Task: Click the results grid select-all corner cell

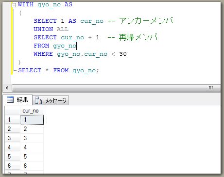Action: [13, 111]
